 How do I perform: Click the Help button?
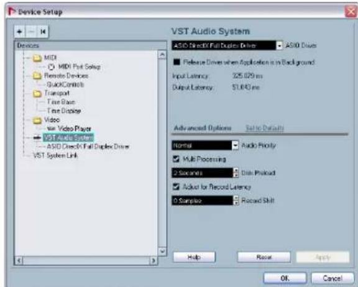click(x=195, y=257)
